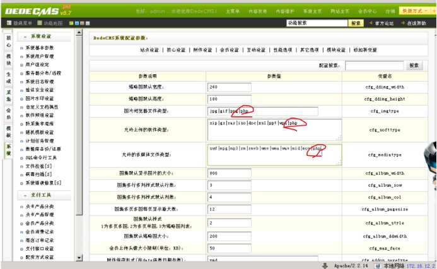Open 系统日志管理 in the sidebar
Image resolution: width=437 pixels, height=269 pixels.
pos(40,82)
